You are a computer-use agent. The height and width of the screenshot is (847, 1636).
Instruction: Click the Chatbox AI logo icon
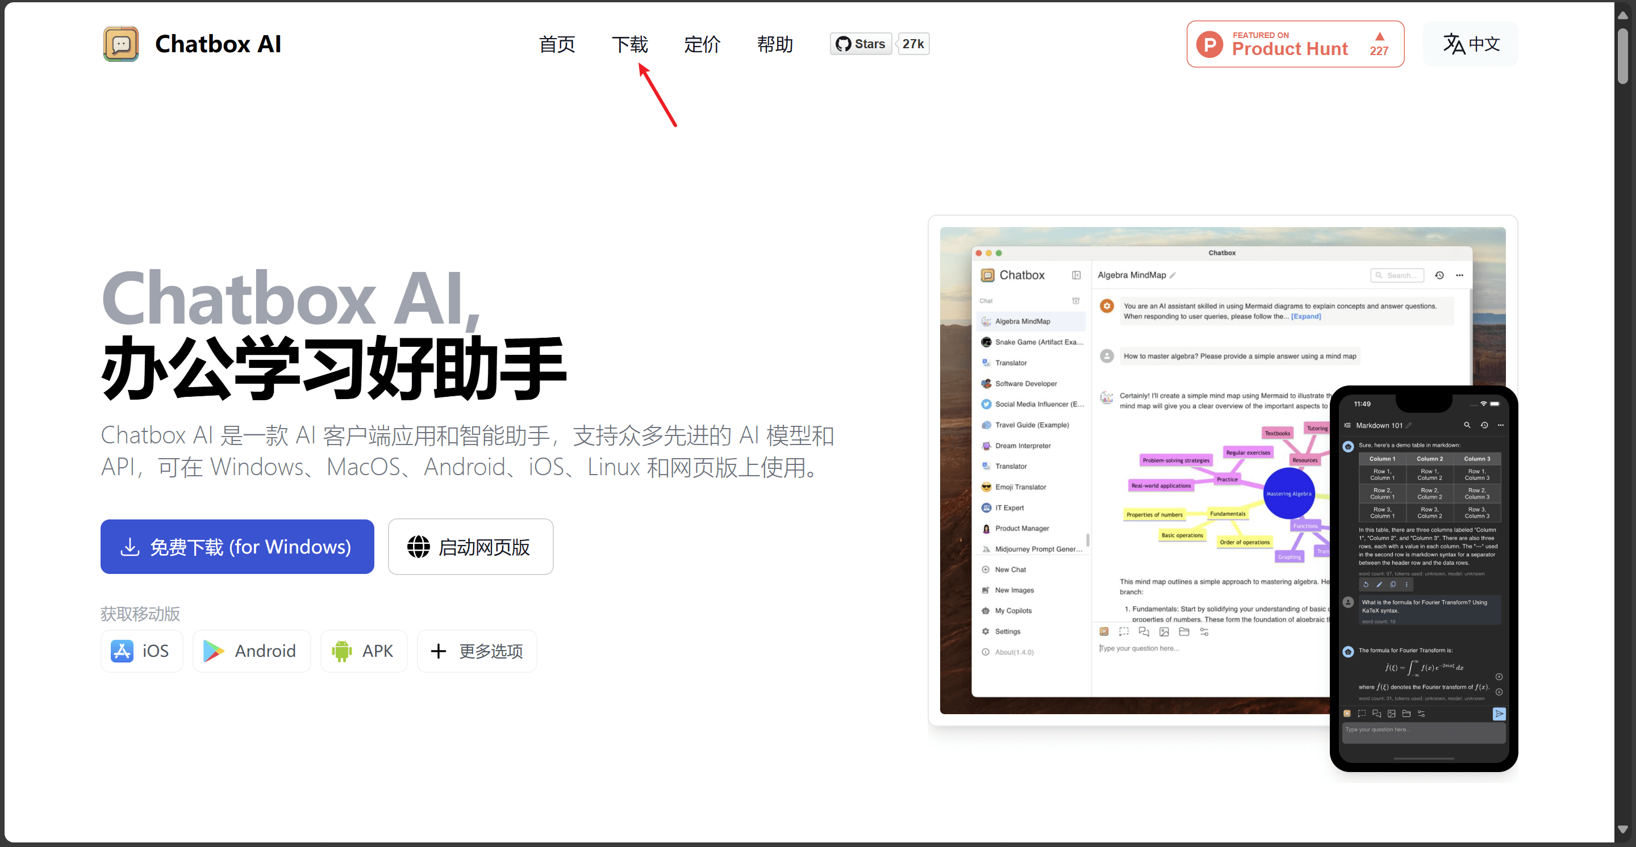[x=120, y=44]
